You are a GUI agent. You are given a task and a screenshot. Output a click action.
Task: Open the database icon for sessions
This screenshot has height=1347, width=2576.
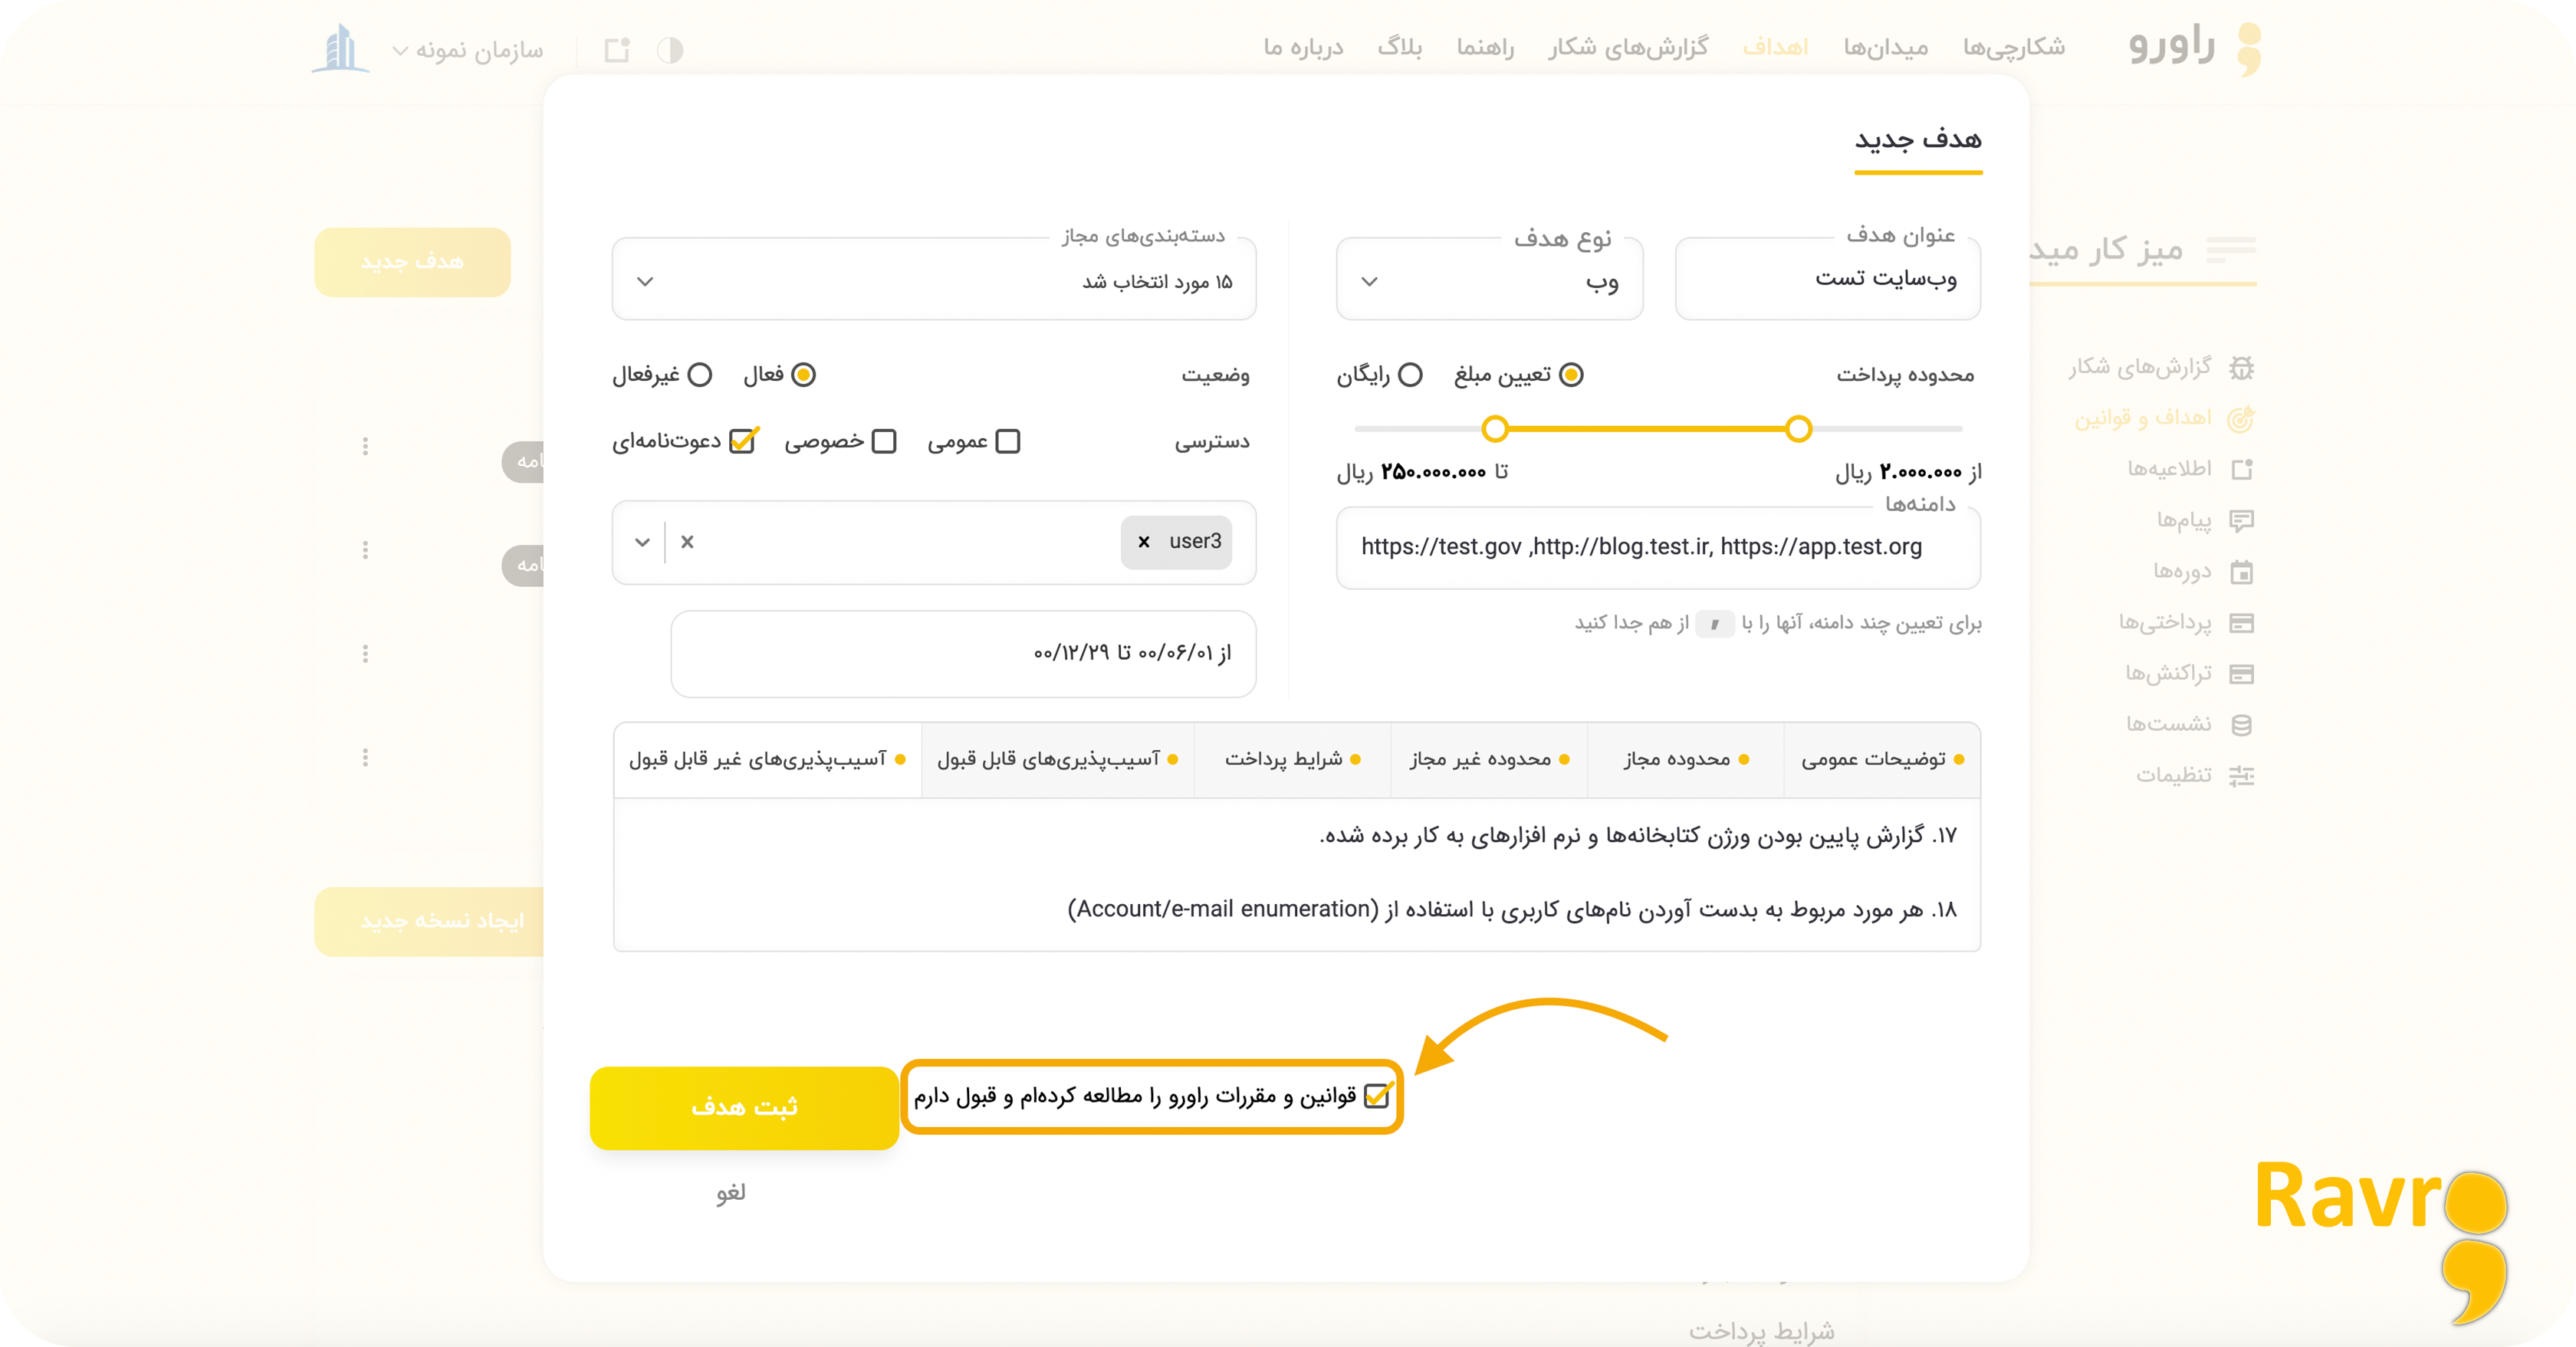click(2242, 726)
